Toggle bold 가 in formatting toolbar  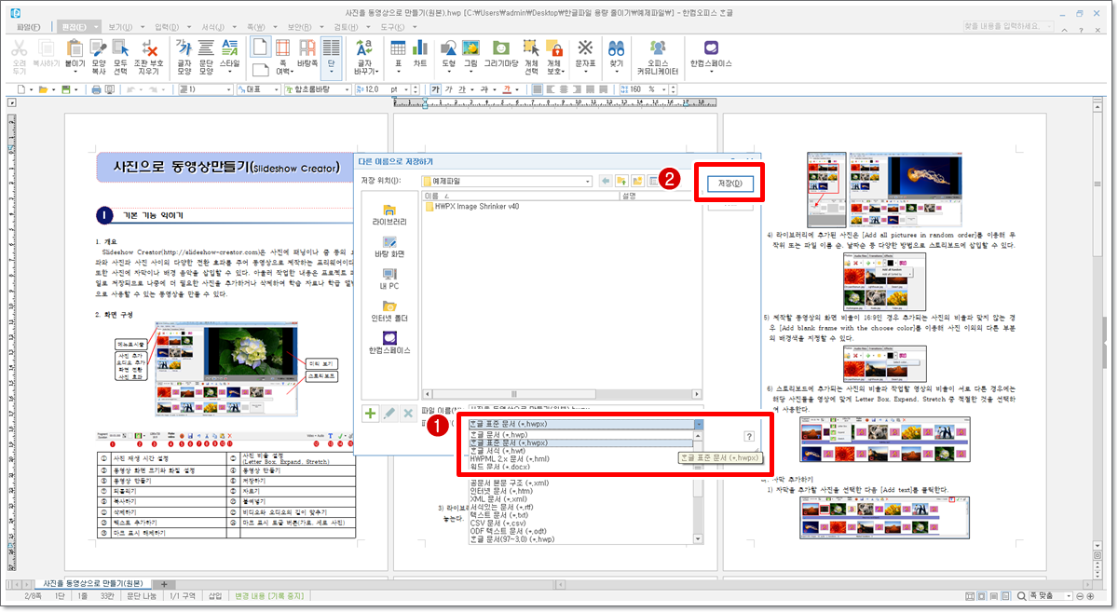click(x=436, y=89)
